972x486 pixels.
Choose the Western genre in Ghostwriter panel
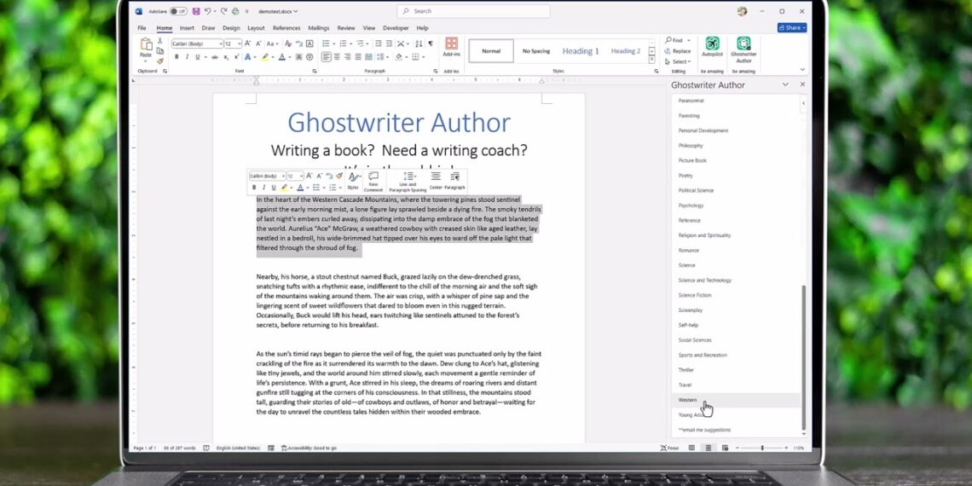point(736,400)
